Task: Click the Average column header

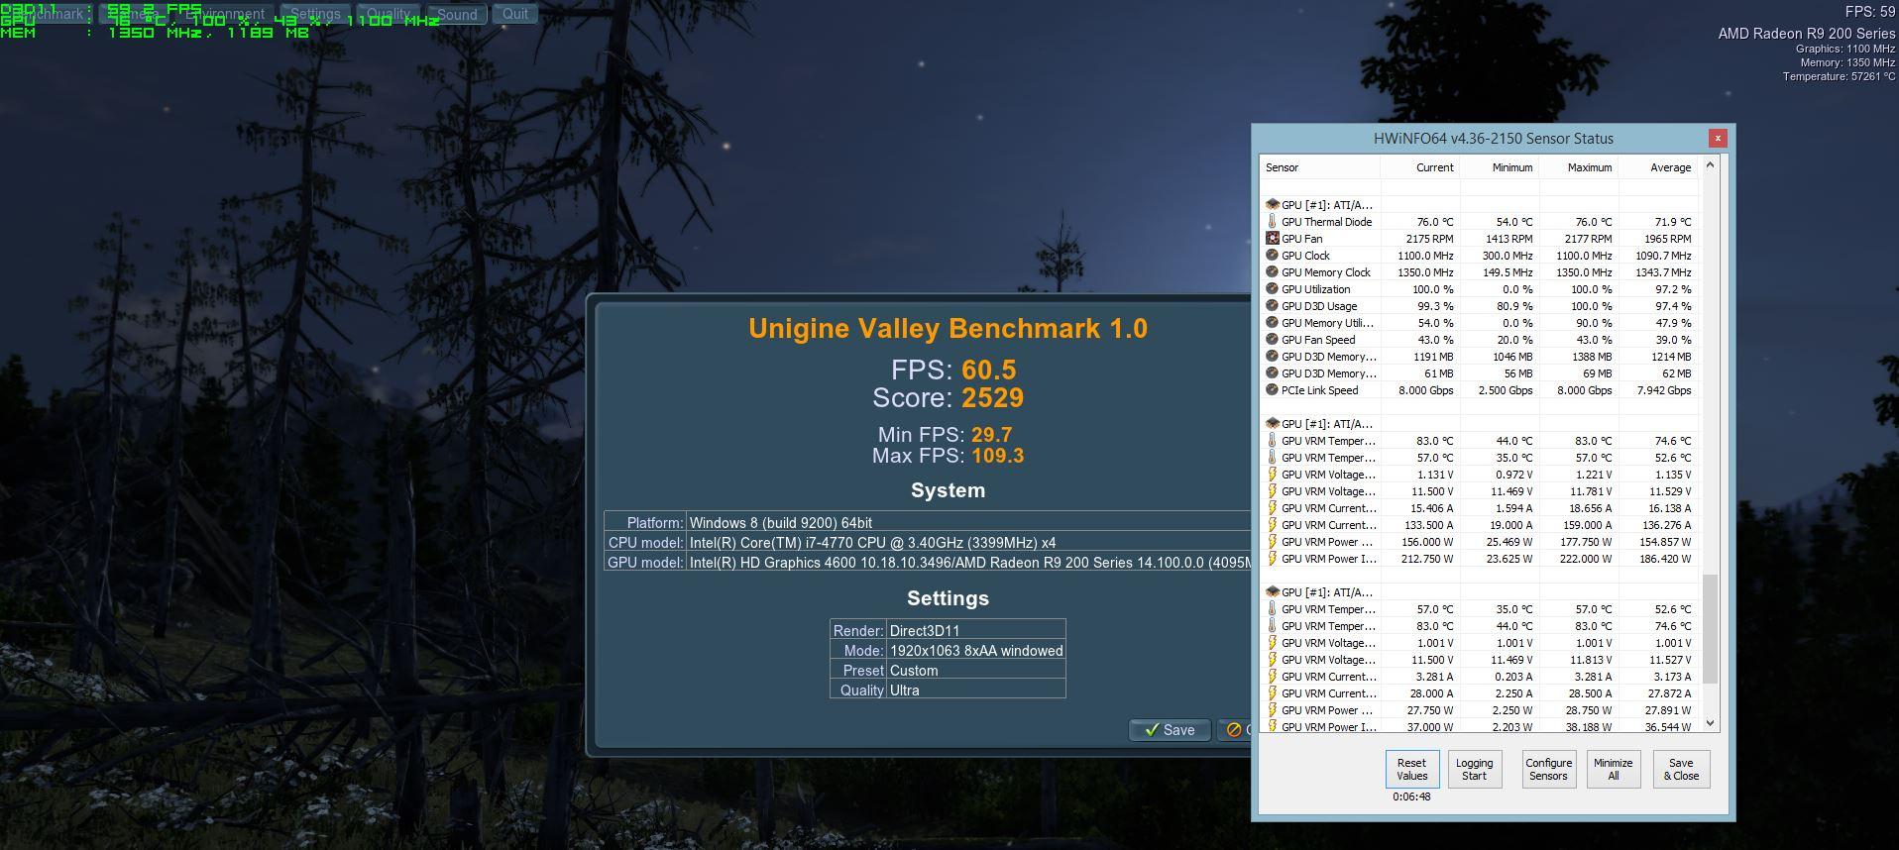Action: click(1657, 167)
